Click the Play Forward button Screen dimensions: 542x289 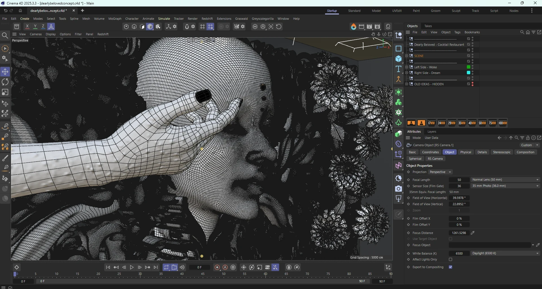tap(132, 267)
